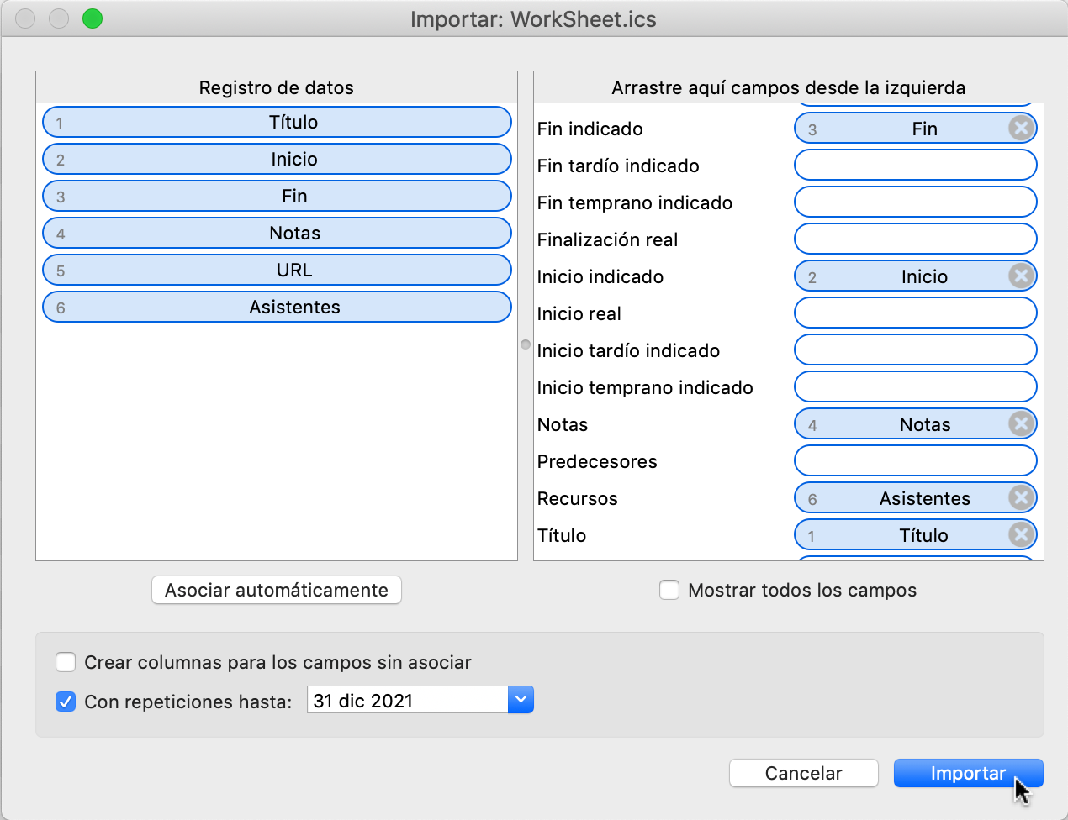
Task: Remove the Inicio mapping with its X icon
Action: (1022, 276)
